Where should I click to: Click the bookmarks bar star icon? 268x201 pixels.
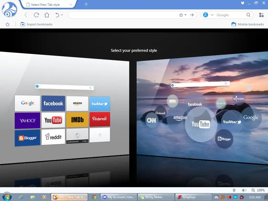coord(8,24)
